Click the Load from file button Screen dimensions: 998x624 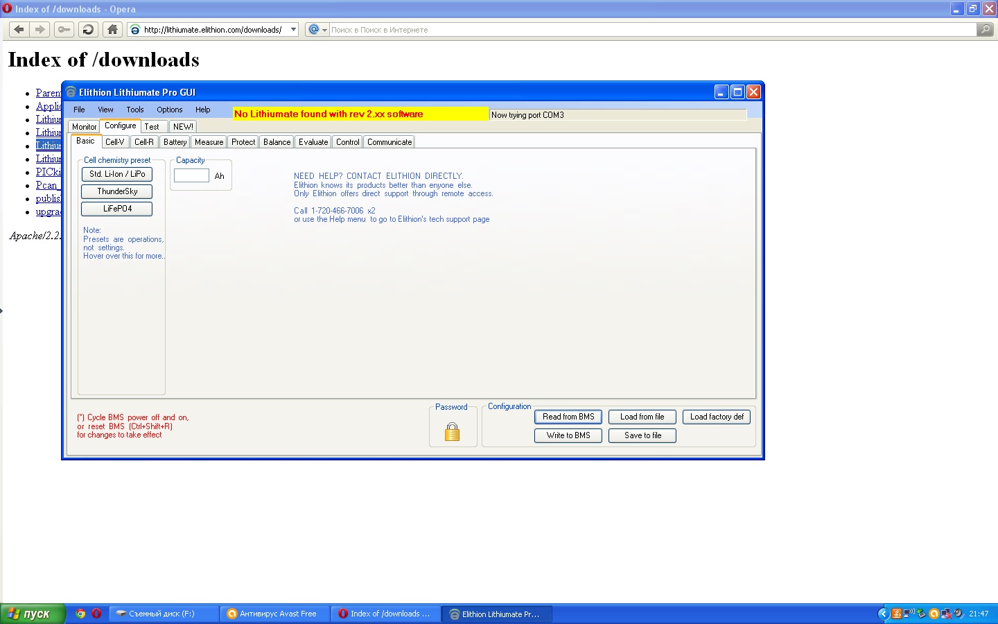point(642,417)
